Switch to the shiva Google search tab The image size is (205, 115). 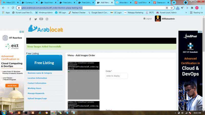[124, 3]
